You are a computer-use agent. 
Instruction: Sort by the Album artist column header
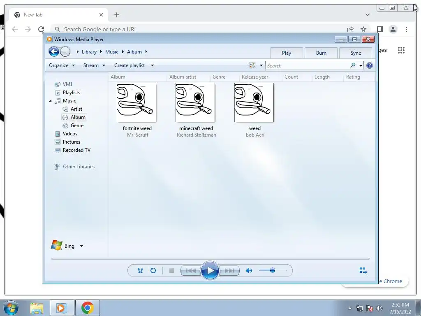(x=188, y=77)
